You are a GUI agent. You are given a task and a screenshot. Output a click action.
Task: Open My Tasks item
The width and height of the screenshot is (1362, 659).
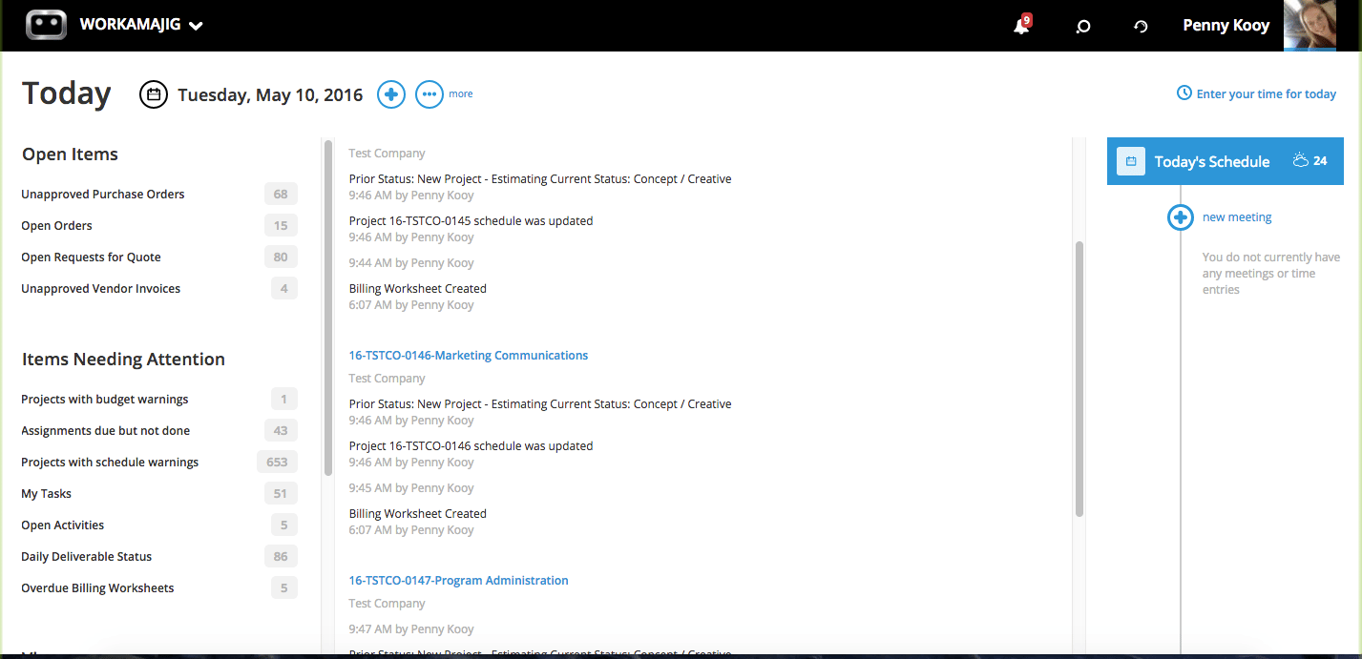[47, 494]
